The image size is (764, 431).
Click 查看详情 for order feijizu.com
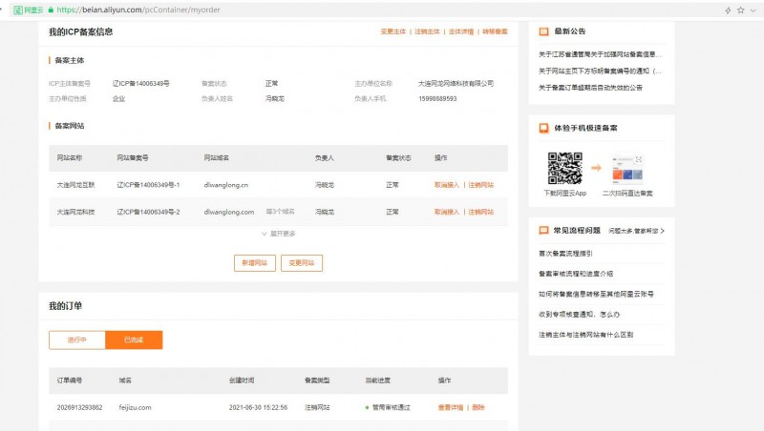click(x=450, y=407)
